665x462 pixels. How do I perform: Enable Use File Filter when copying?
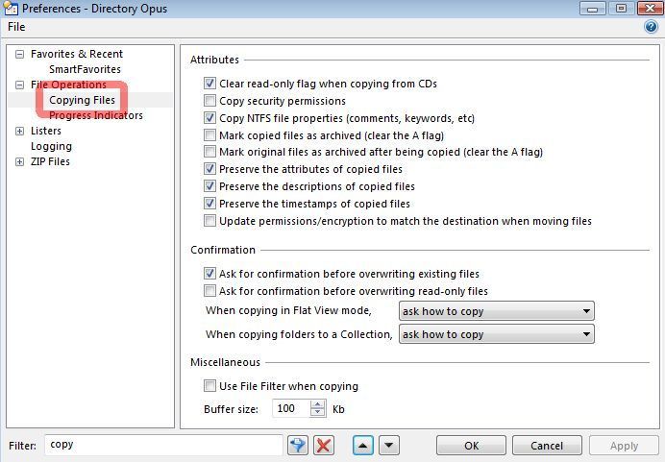[209, 386]
